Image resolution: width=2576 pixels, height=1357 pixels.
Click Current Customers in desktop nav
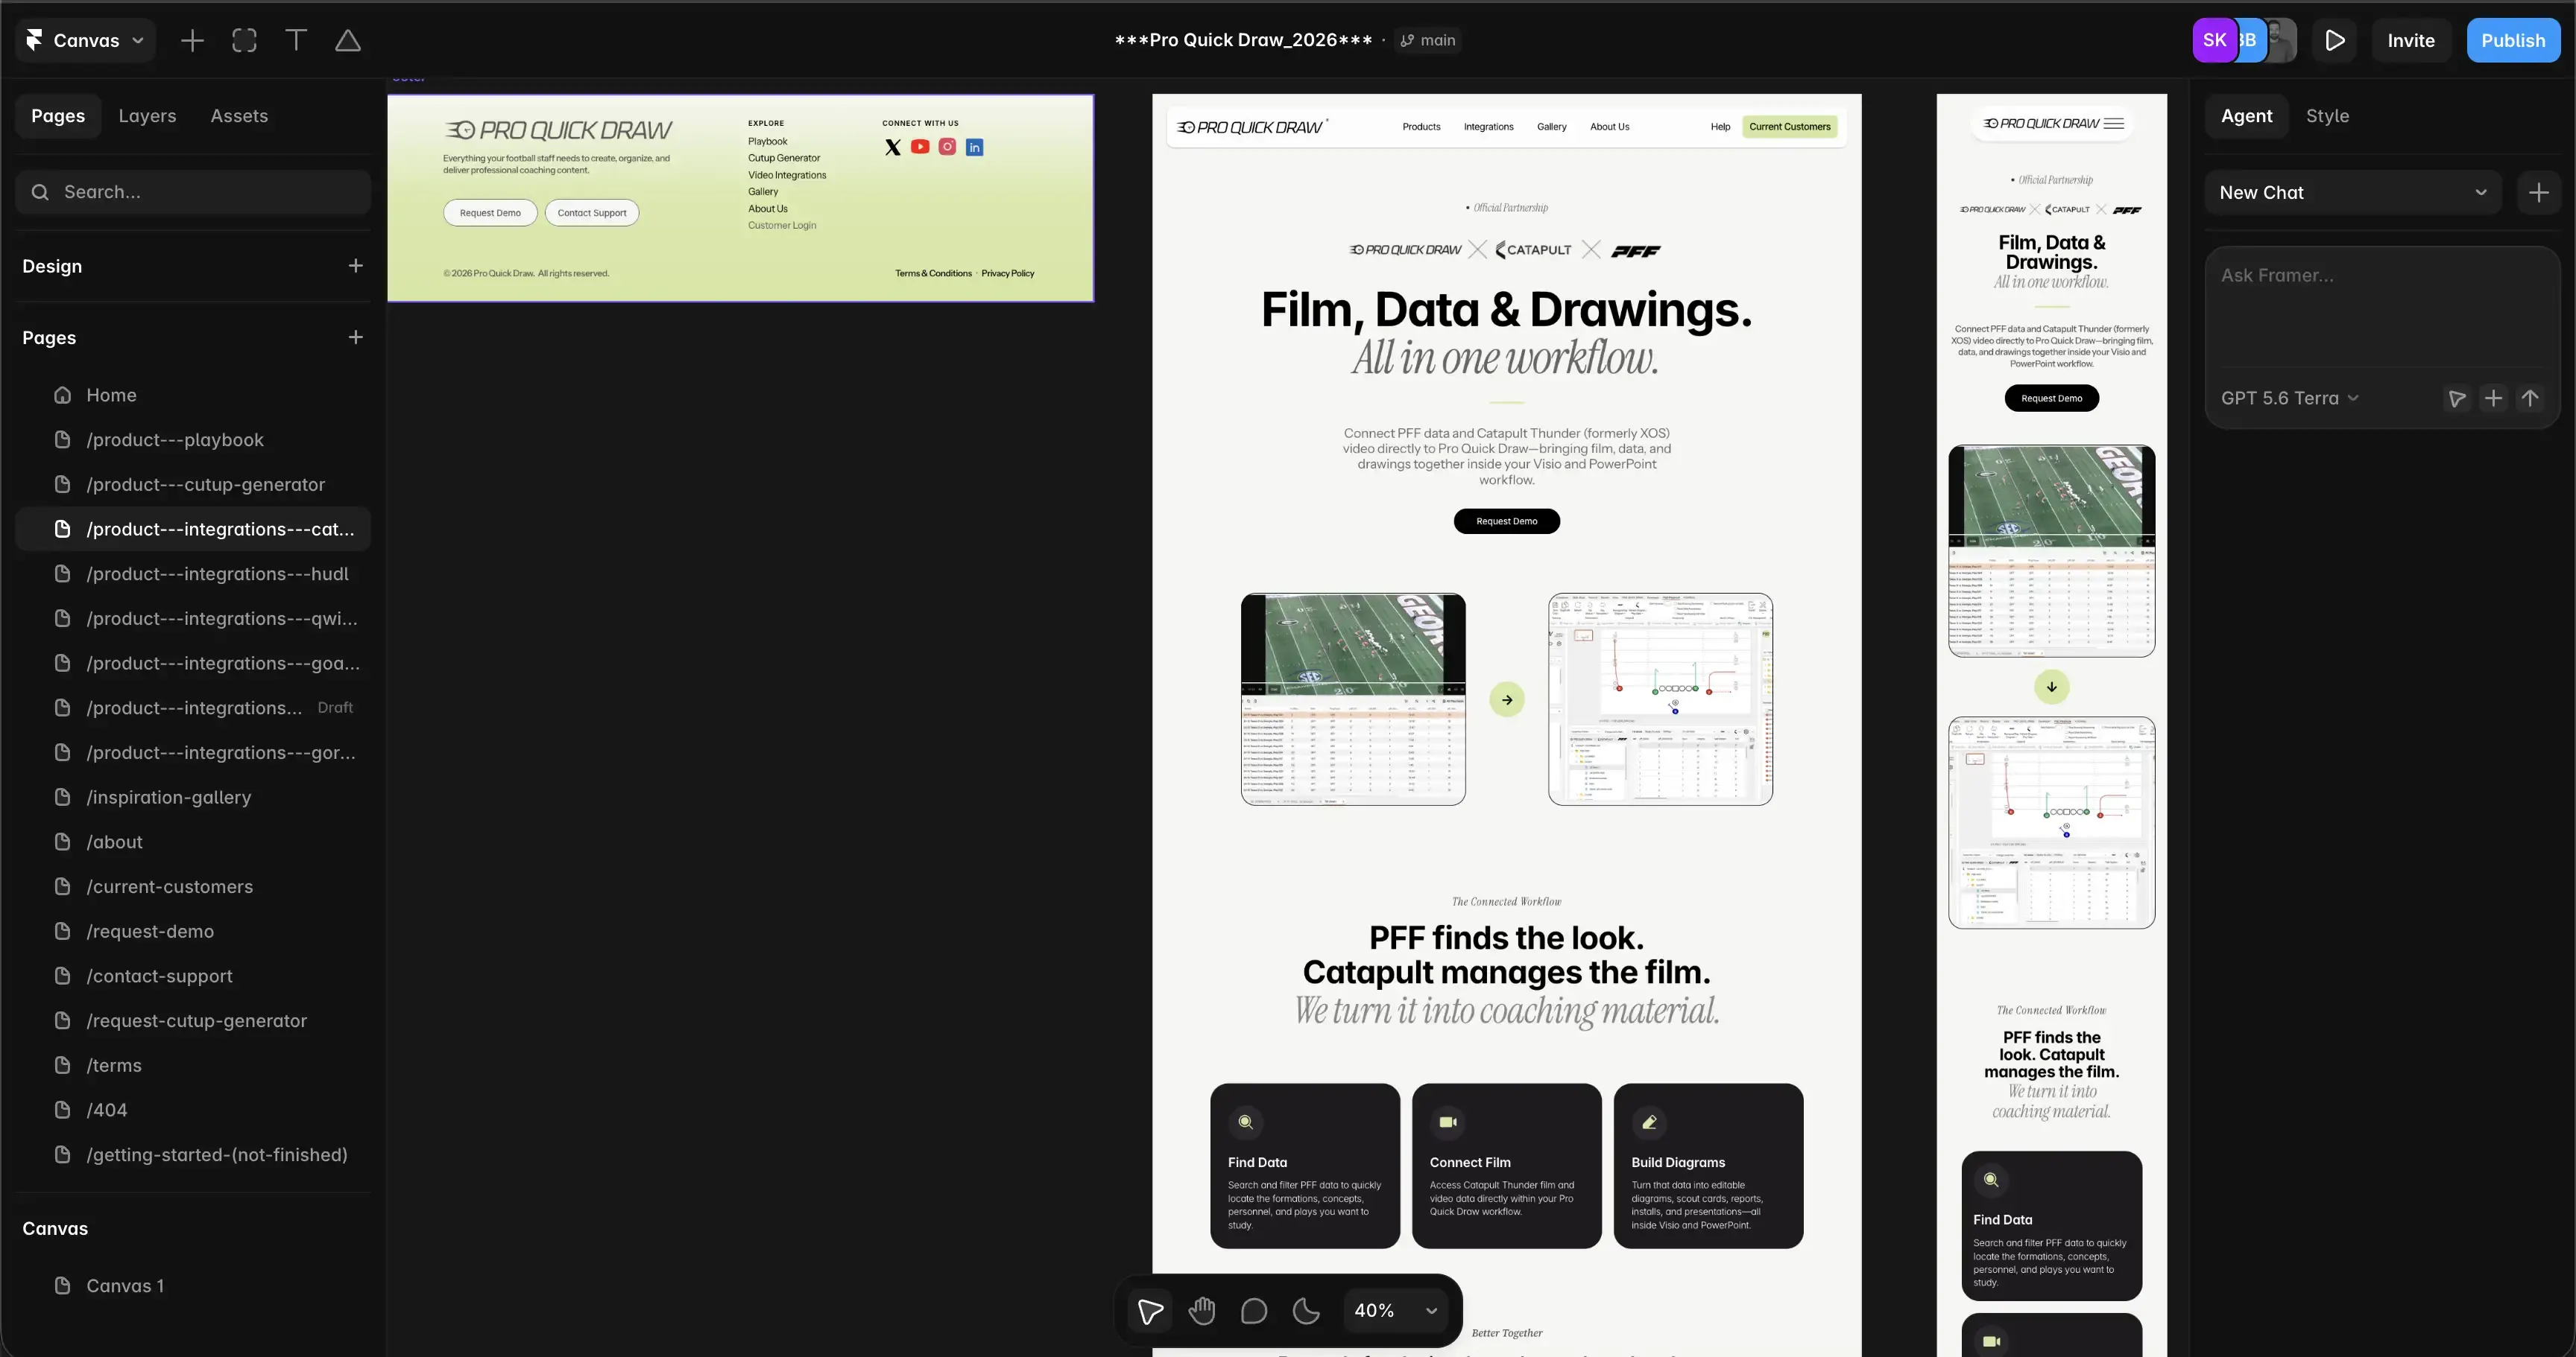1790,127
